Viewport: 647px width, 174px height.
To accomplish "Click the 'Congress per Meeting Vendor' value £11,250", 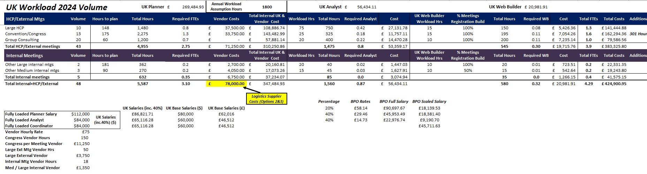I will click(x=82, y=144).
